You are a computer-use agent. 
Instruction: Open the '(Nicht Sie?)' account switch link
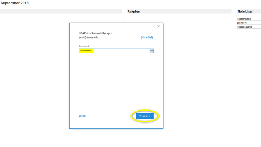pos(147,37)
